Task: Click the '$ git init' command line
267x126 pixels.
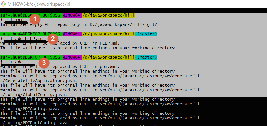Action: coord(13,20)
